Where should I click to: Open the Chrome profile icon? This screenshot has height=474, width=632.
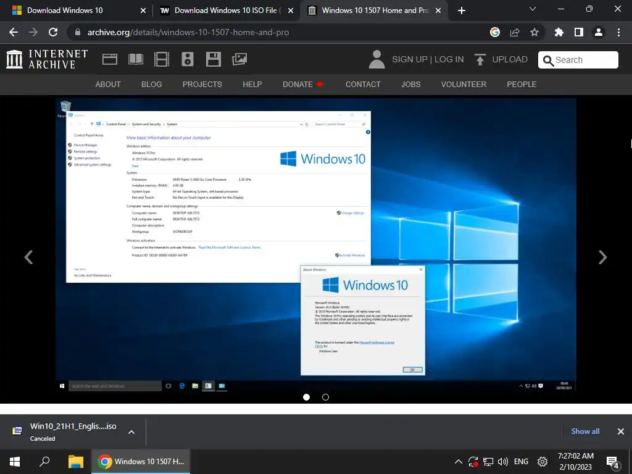[599, 32]
